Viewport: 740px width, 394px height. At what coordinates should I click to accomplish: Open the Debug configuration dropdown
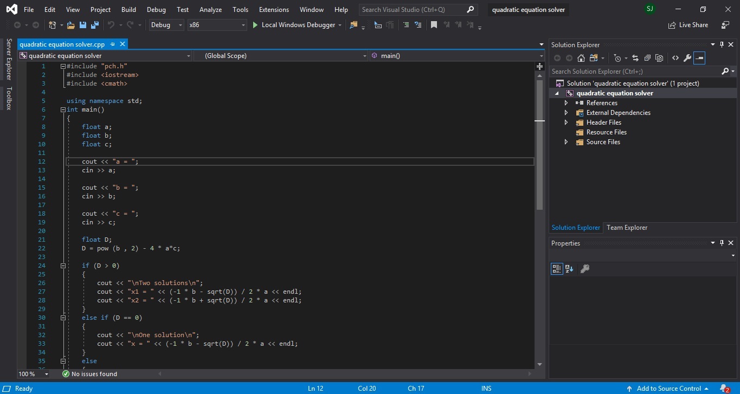click(x=167, y=25)
